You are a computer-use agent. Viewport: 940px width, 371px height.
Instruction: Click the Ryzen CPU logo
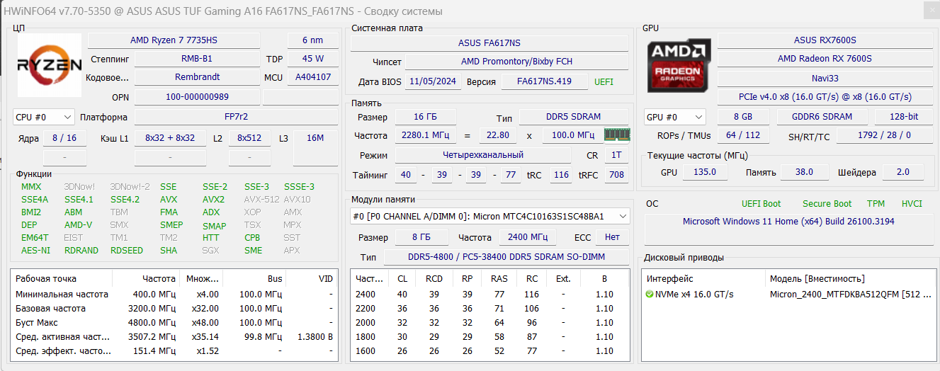point(50,65)
